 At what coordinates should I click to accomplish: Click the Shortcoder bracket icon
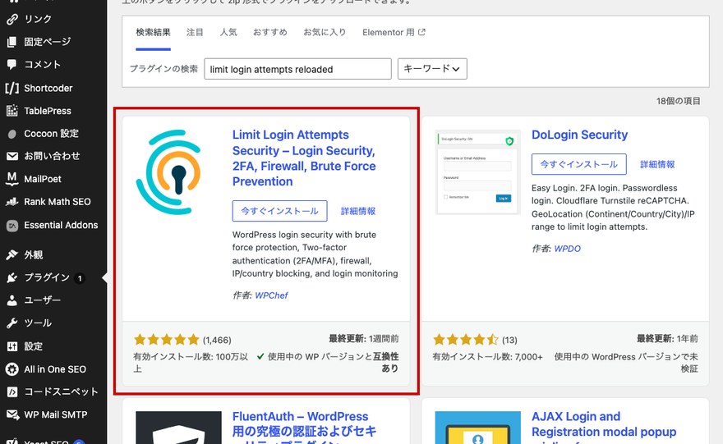tap(12, 88)
